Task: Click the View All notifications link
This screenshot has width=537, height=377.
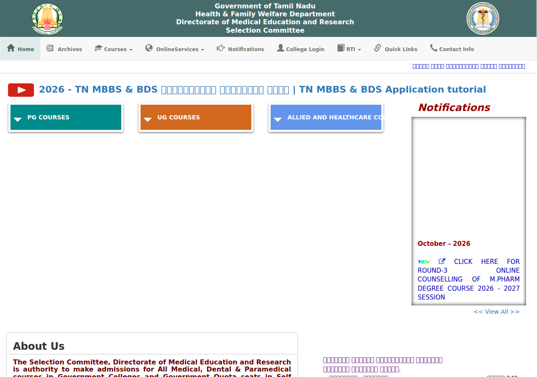Action: [496, 312]
